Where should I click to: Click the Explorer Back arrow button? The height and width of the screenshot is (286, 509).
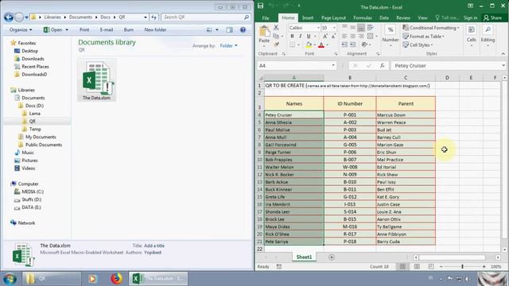(x=9, y=17)
